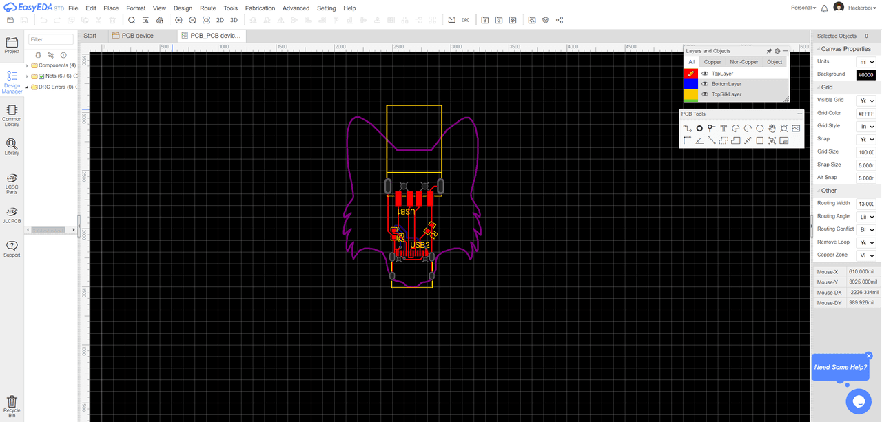Toggle the Nets checkbox in design tree
The height and width of the screenshot is (422, 882).
pyautogui.click(x=41, y=76)
